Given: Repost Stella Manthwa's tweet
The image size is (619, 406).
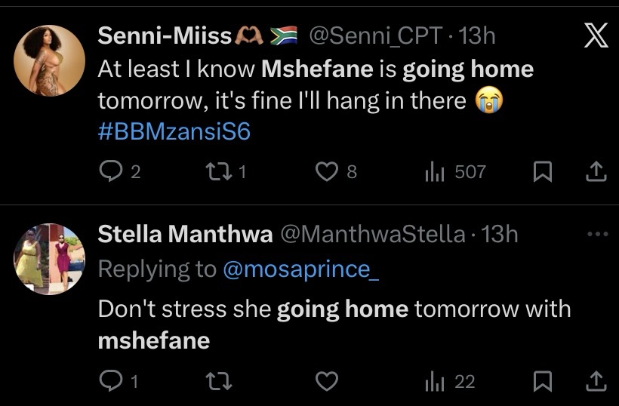Looking at the screenshot, I should pos(216,382).
